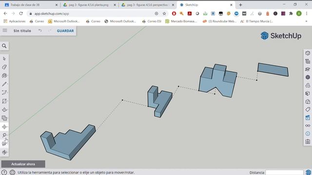
Task: Select the Line pencil tool
Action: 4,84
